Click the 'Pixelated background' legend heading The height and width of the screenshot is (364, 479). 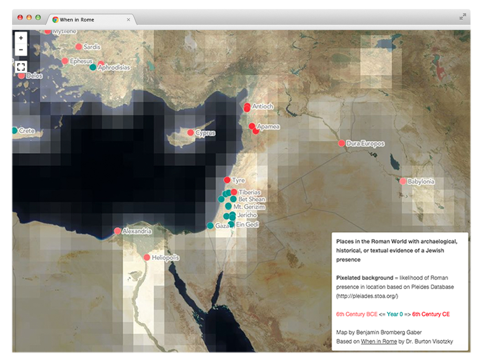pos(365,278)
